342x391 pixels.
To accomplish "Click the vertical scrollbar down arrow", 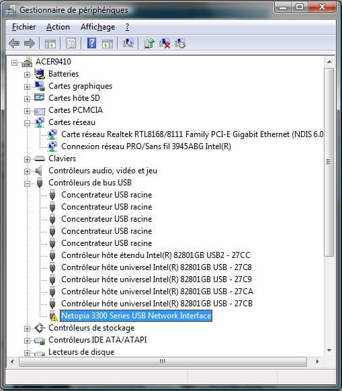I will tap(329, 350).
